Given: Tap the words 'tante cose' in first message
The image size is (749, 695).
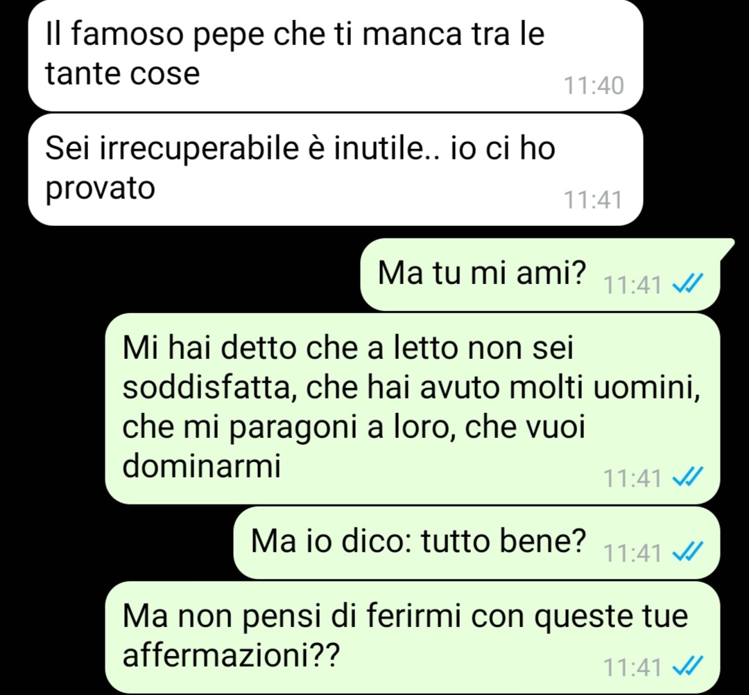Looking at the screenshot, I should [x=122, y=73].
